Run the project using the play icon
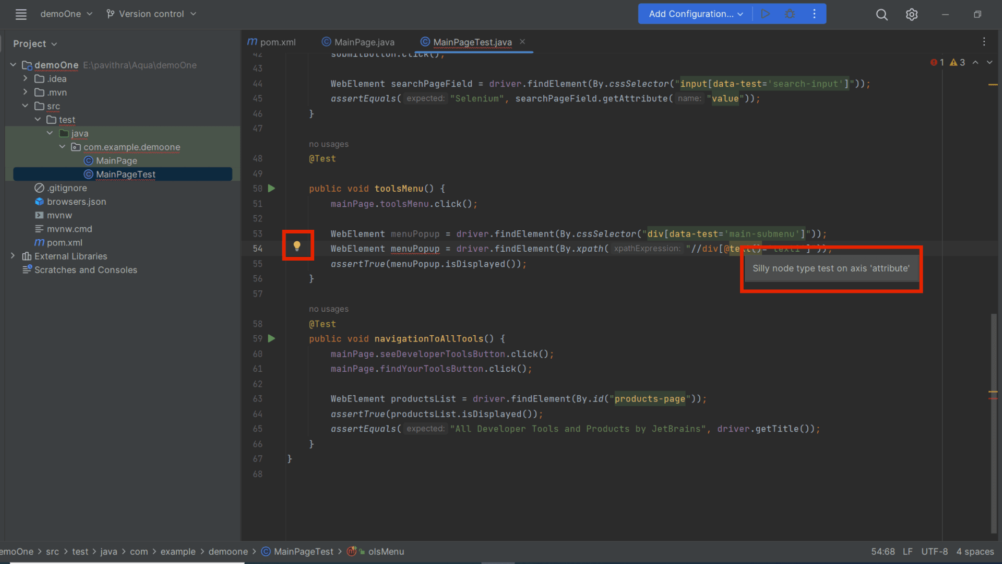The width and height of the screenshot is (1002, 564). coord(766,14)
